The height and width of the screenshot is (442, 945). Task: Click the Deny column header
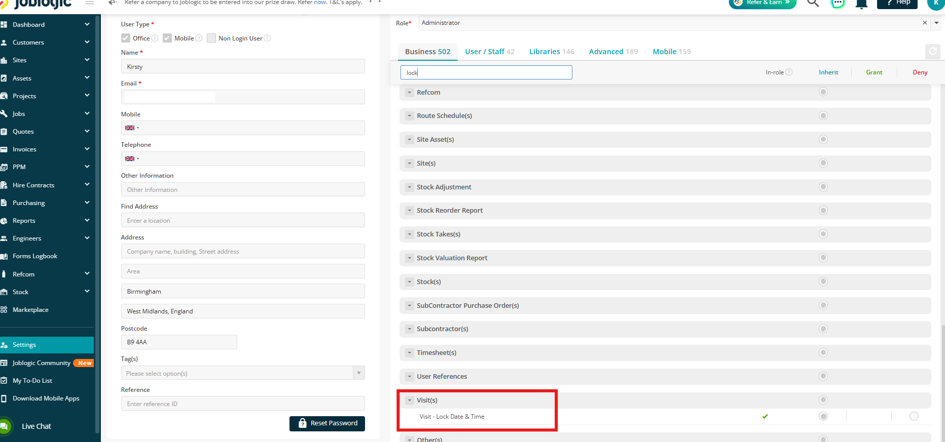click(920, 72)
